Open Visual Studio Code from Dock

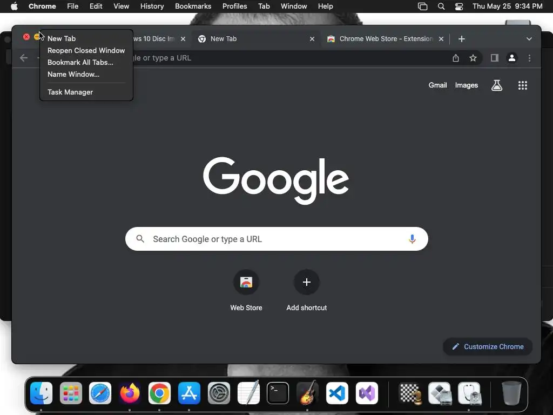click(x=337, y=393)
